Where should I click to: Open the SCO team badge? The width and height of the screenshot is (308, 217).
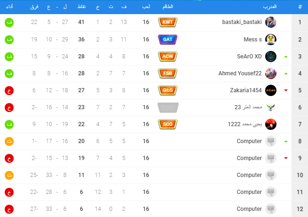click(168, 124)
